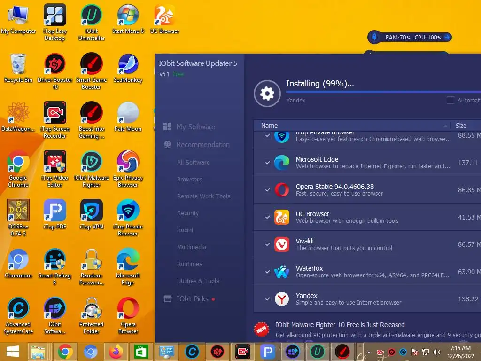Open iTop Video Editor shortcut

pos(54,169)
